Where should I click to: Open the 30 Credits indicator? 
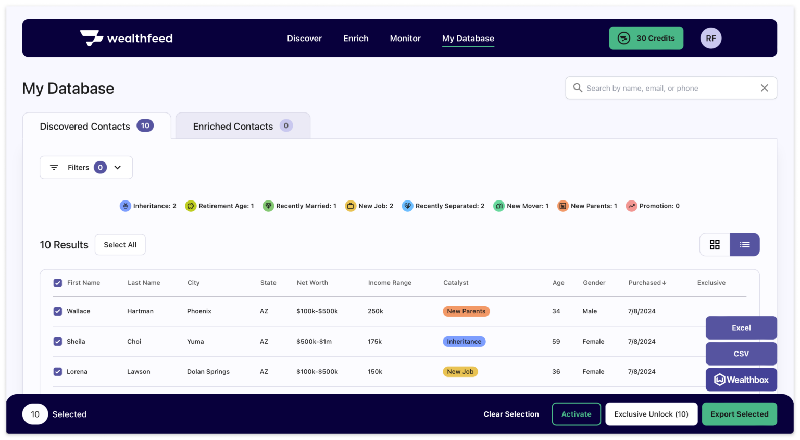coord(646,38)
